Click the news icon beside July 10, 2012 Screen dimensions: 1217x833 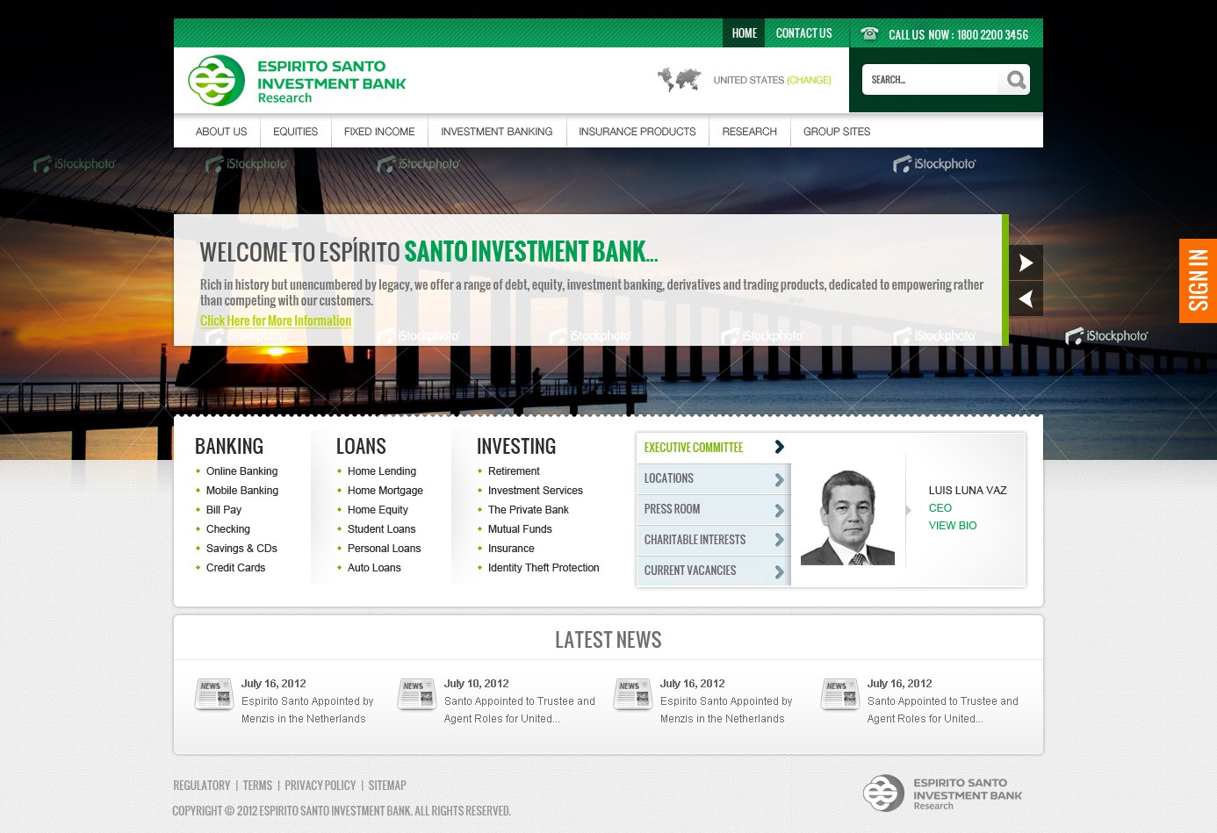[x=416, y=693]
